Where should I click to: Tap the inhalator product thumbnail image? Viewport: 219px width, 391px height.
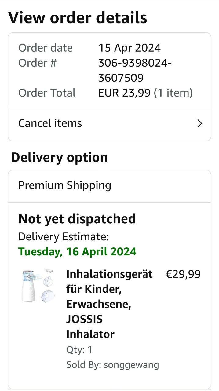pos(38,286)
